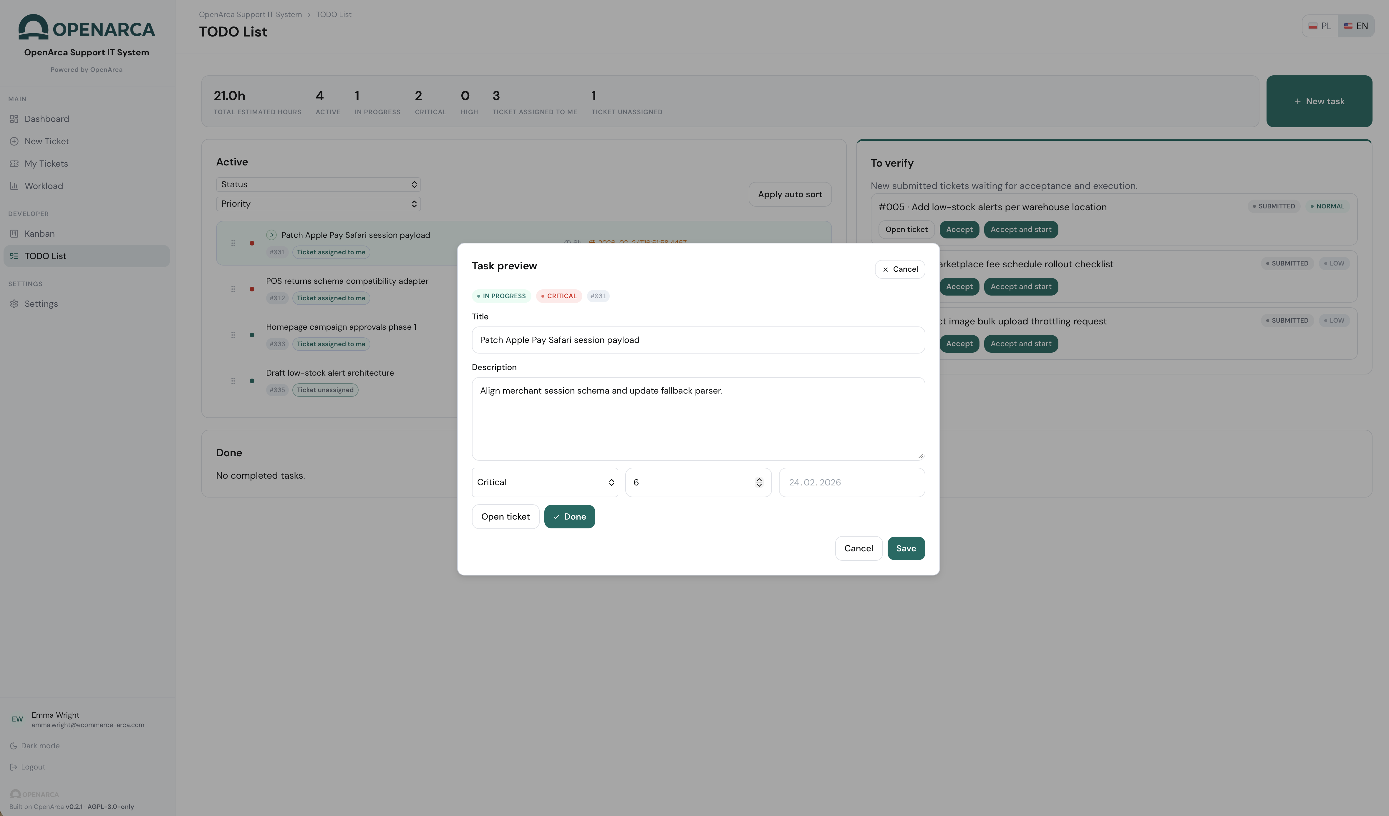Click the Workload chart icon

(14, 186)
